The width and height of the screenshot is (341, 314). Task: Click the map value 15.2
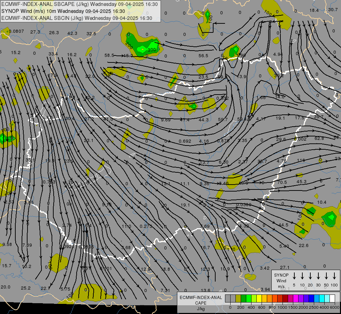tap(16, 53)
